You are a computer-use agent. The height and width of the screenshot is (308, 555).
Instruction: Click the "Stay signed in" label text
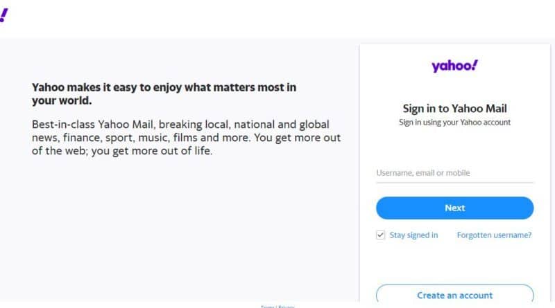[413, 235]
